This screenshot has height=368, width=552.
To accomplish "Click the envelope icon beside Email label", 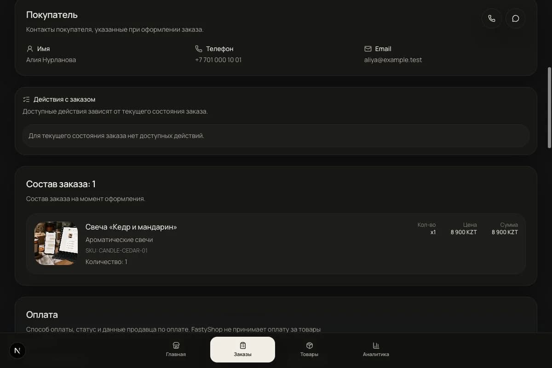I will 368,49.
